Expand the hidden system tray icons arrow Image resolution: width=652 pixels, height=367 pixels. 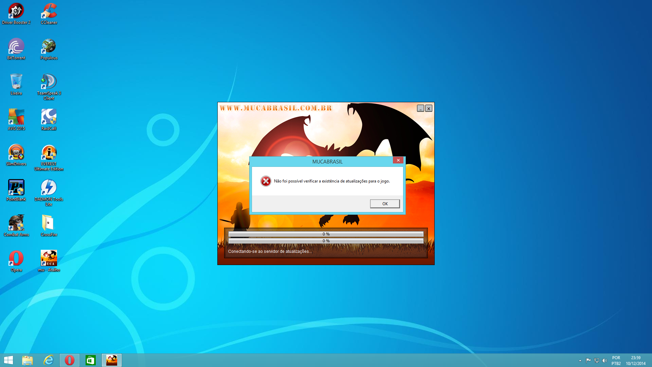pos(580,361)
